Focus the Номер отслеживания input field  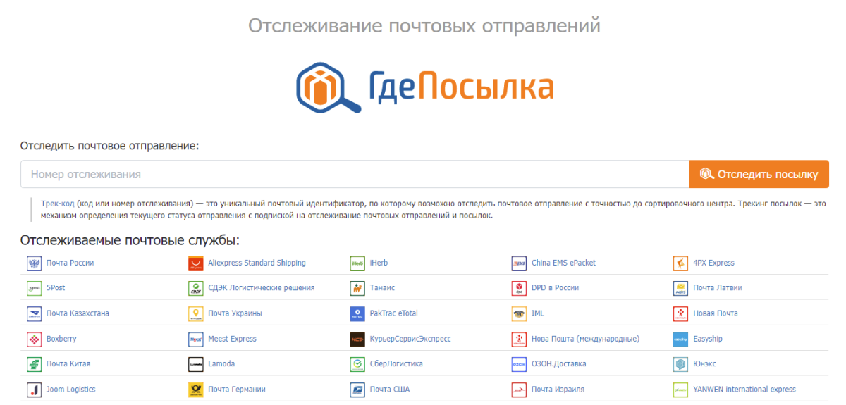pos(355,174)
